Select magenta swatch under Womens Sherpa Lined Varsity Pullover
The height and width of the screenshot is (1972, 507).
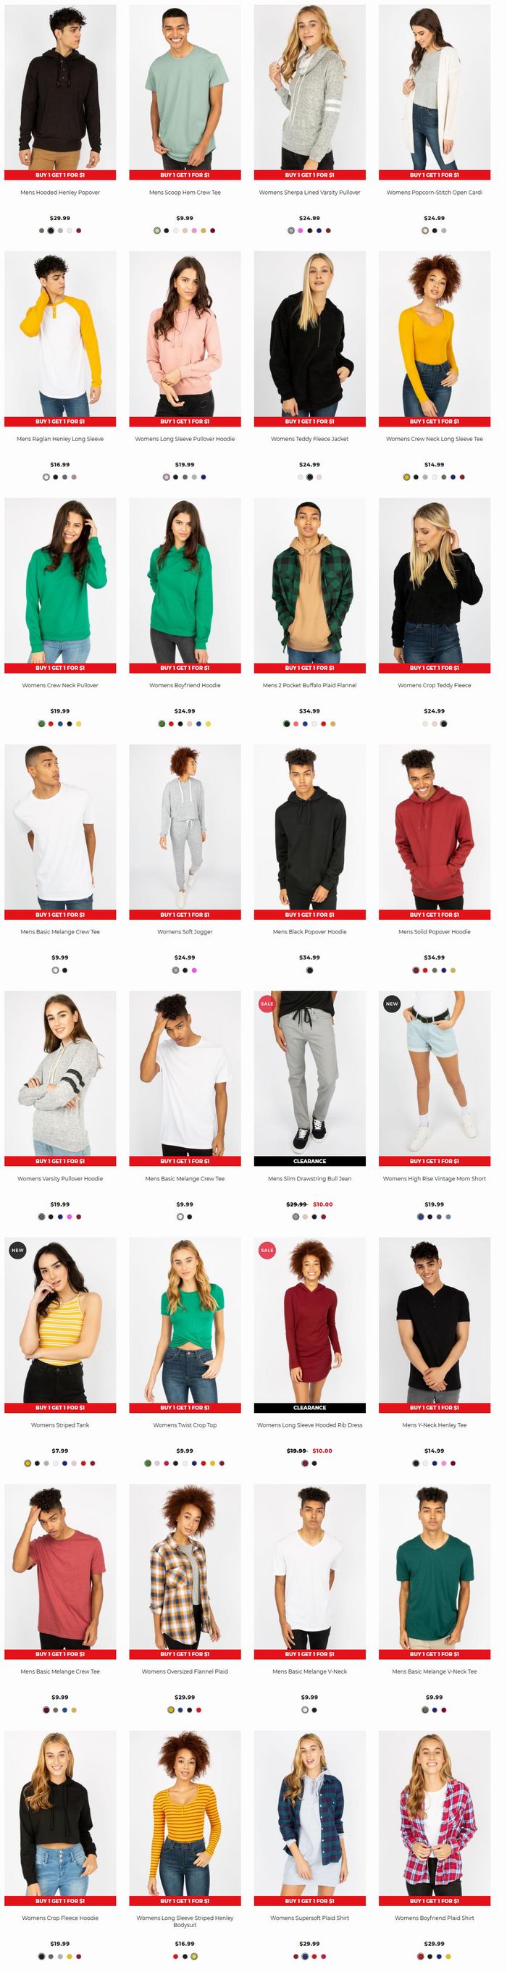(301, 230)
